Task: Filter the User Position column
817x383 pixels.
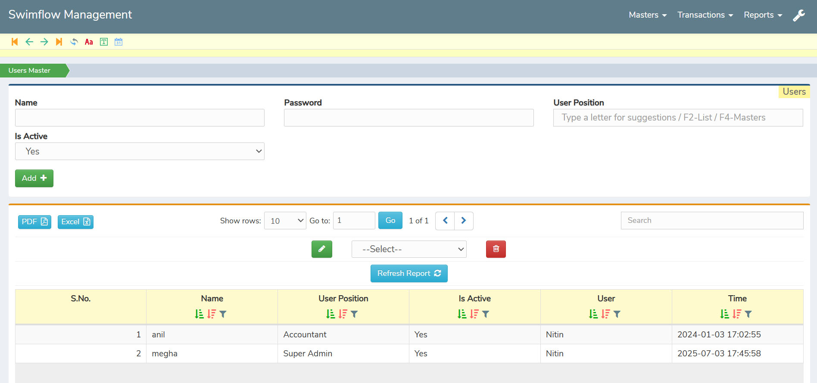Action: (x=354, y=314)
